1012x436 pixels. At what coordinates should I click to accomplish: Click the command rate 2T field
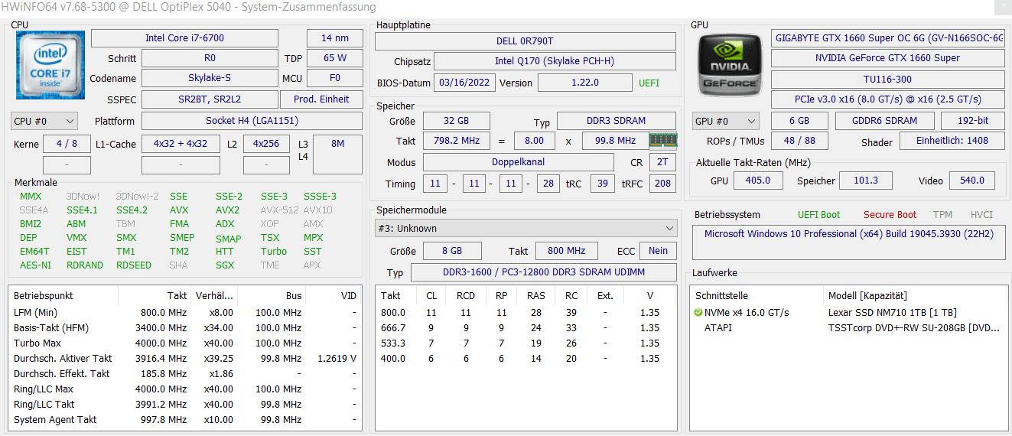[662, 162]
